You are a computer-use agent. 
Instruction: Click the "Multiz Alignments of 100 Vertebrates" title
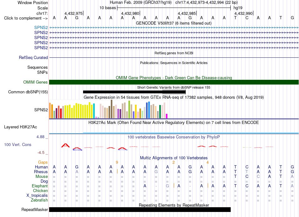[x=174, y=158]
